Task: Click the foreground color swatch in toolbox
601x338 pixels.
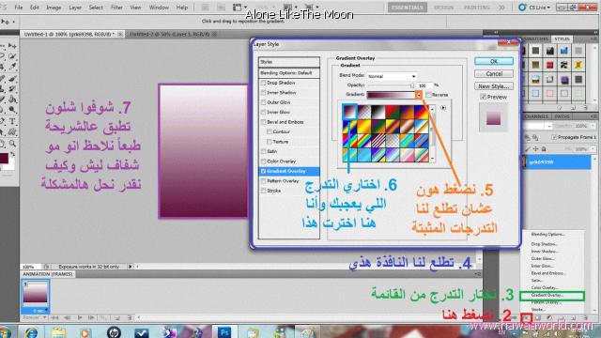Action: tap(4, 158)
